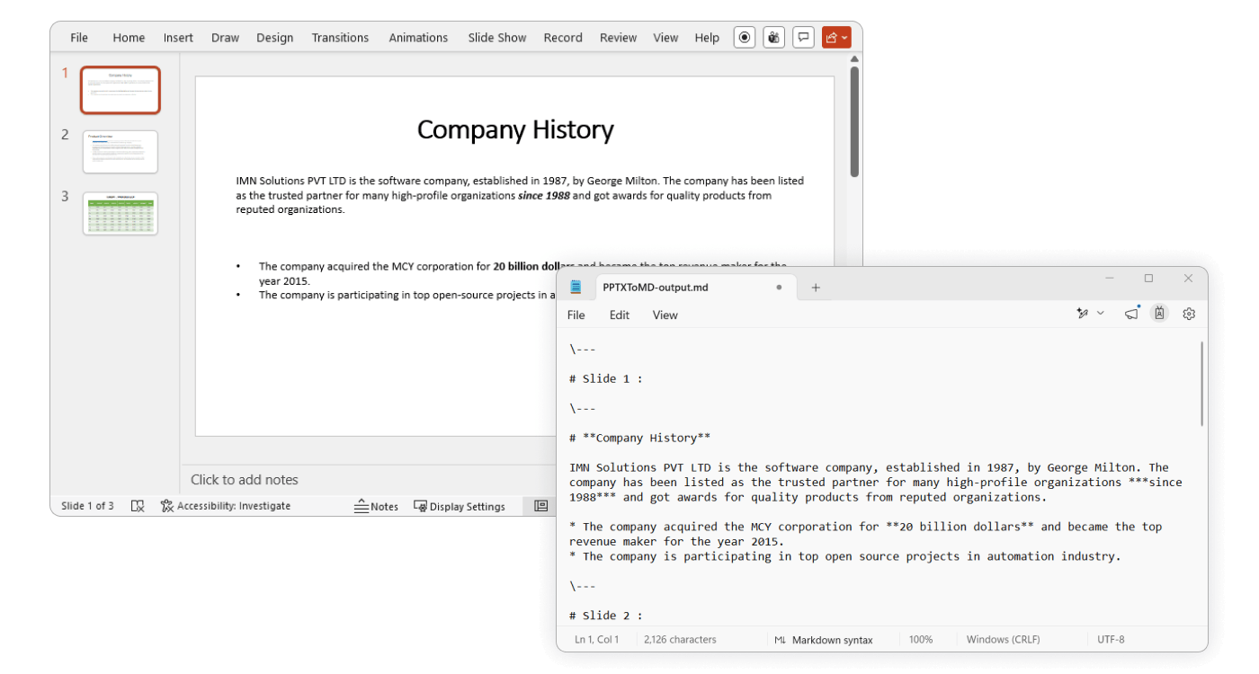The image size is (1259, 674).
Task: Select slide 3 thumbnail with green table
Action: point(121,214)
